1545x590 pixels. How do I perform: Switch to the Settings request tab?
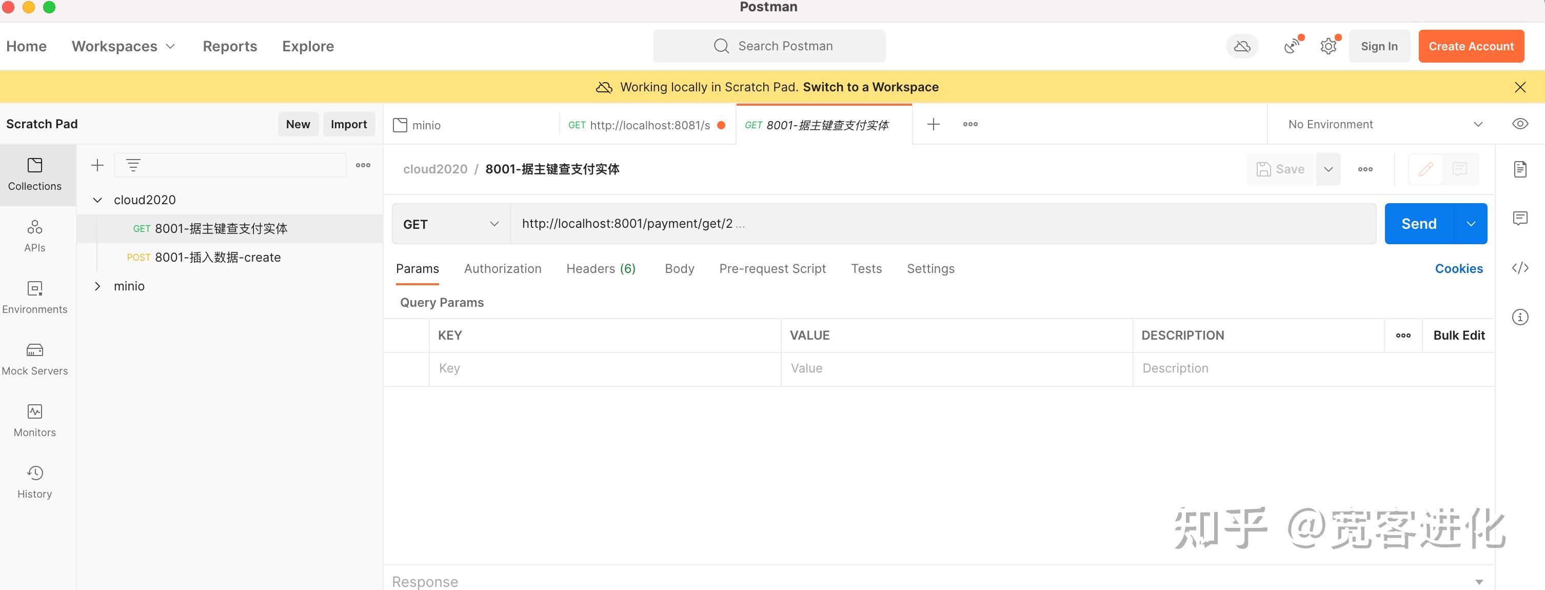(x=931, y=269)
